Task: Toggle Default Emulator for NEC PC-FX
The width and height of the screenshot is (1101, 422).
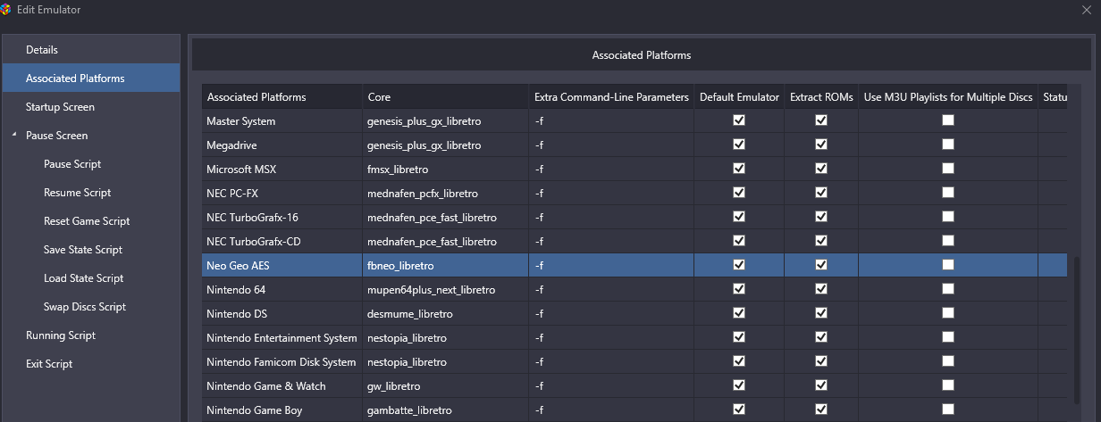Action: point(739,193)
